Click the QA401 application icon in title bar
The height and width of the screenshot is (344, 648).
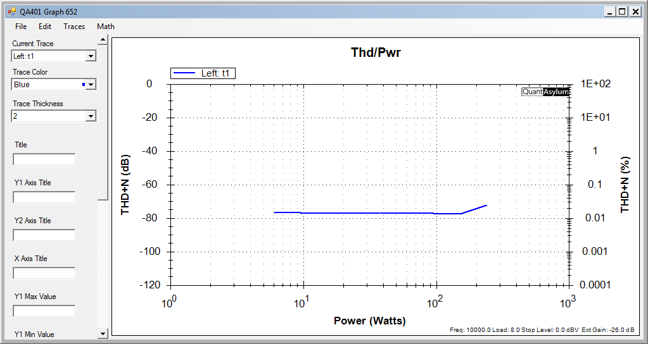[12, 11]
